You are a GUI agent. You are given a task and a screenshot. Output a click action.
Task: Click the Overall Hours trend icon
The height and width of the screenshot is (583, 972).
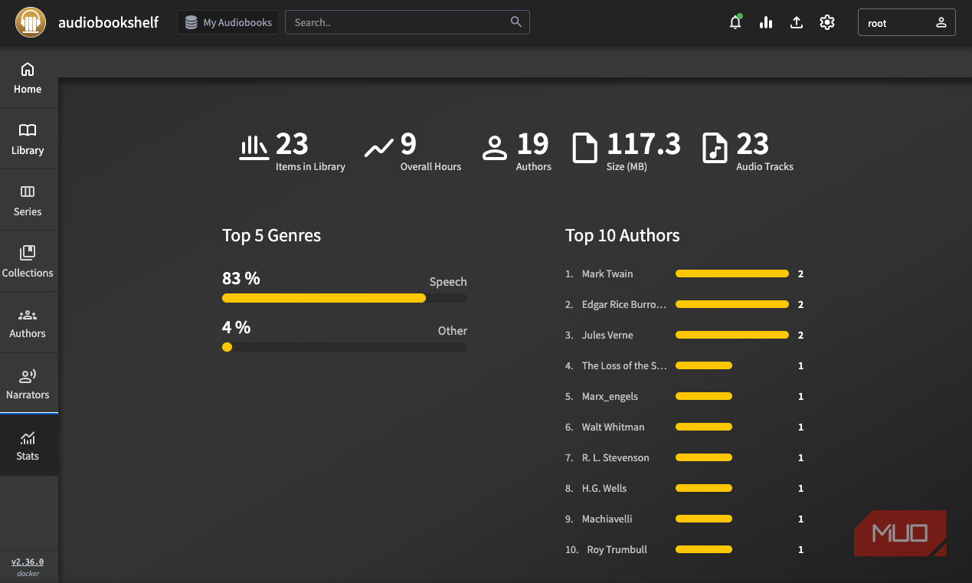(x=379, y=148)
